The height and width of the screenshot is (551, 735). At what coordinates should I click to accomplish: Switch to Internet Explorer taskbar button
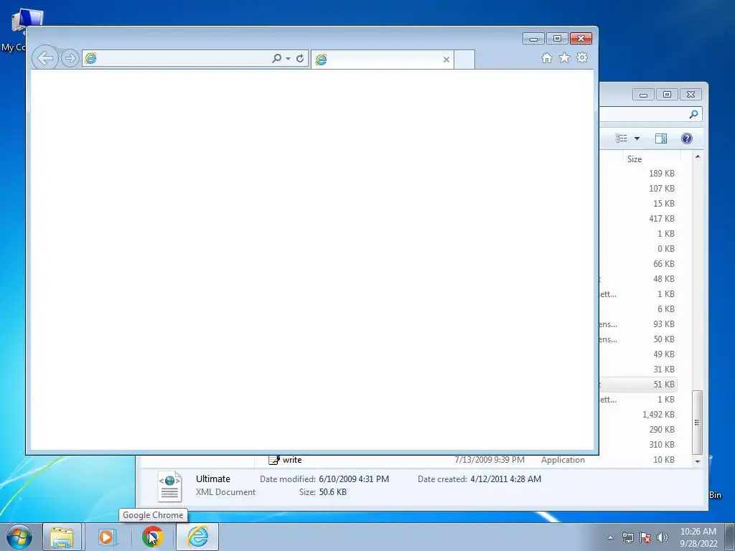tap(197, 537)
